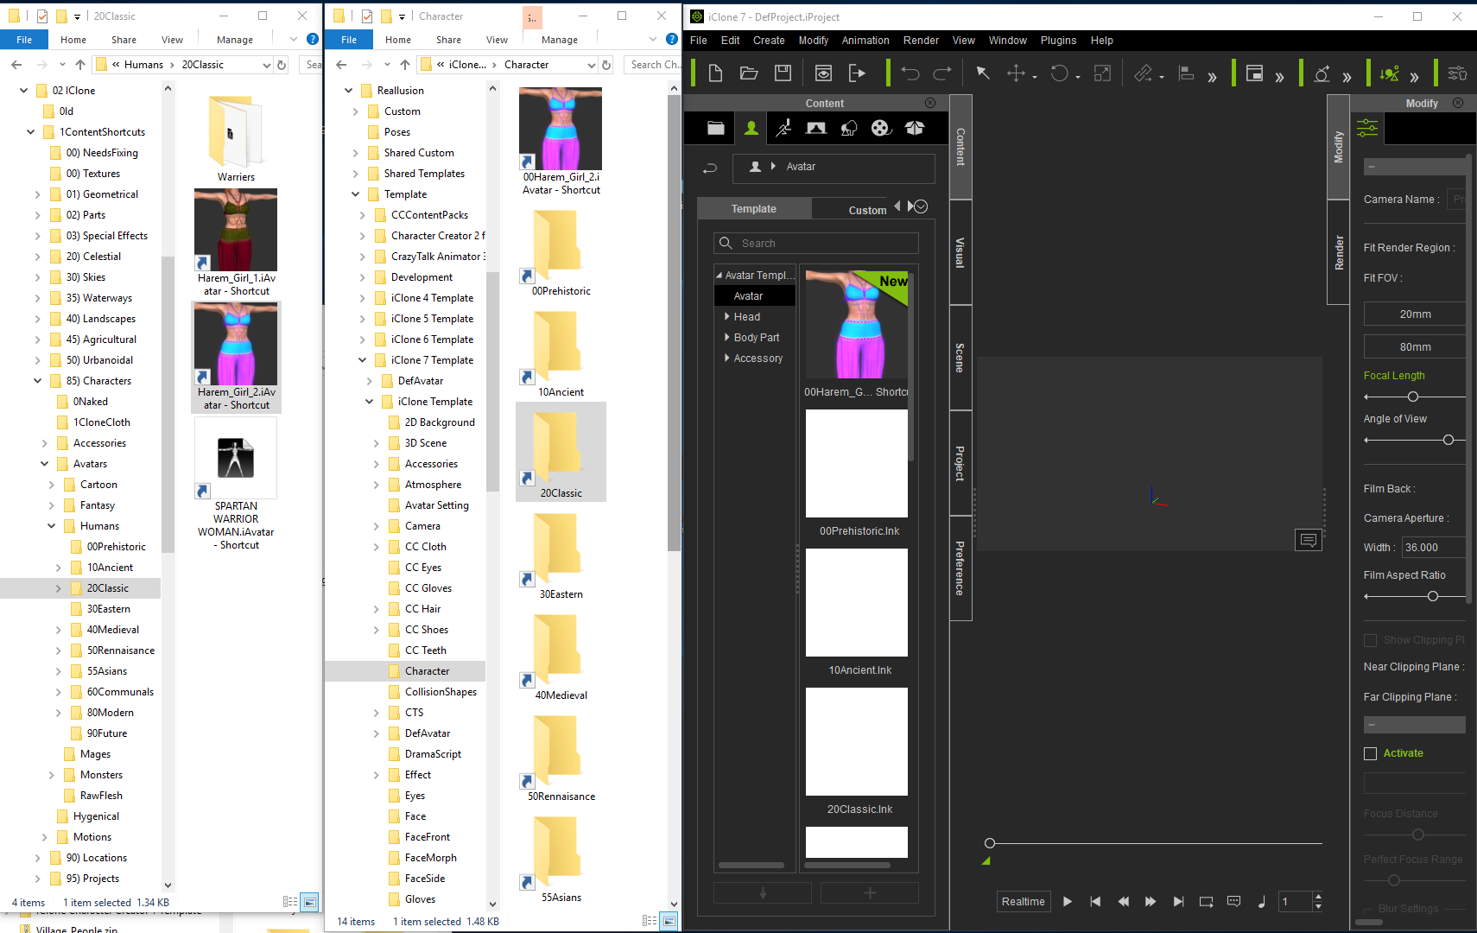Click the sliders preference icon in toolbar
1477x933 pixels.
pos(1457,73)
